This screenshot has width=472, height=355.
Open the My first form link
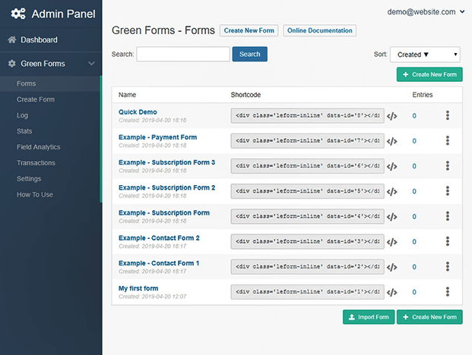pyautogui.click(x=138, y=288)
